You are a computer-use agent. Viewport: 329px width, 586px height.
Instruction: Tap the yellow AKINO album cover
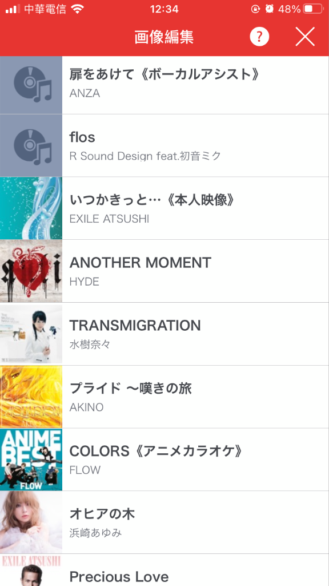(x=31, y=397)
